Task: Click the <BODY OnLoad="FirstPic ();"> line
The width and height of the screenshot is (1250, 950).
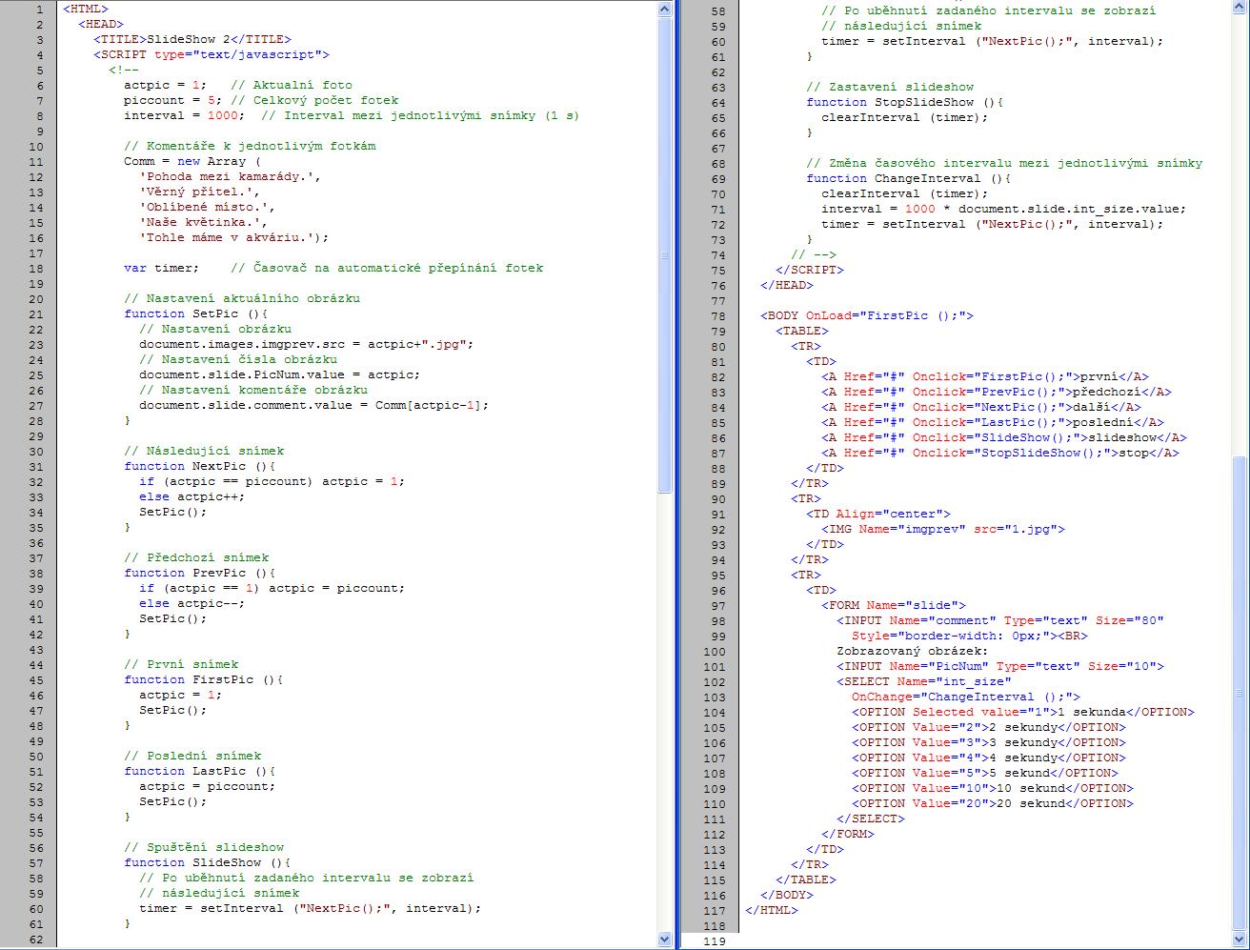Action: 866,315
